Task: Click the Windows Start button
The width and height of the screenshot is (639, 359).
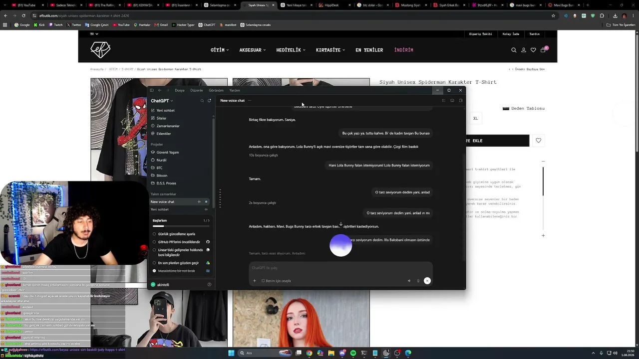Action: pos(231,353)
